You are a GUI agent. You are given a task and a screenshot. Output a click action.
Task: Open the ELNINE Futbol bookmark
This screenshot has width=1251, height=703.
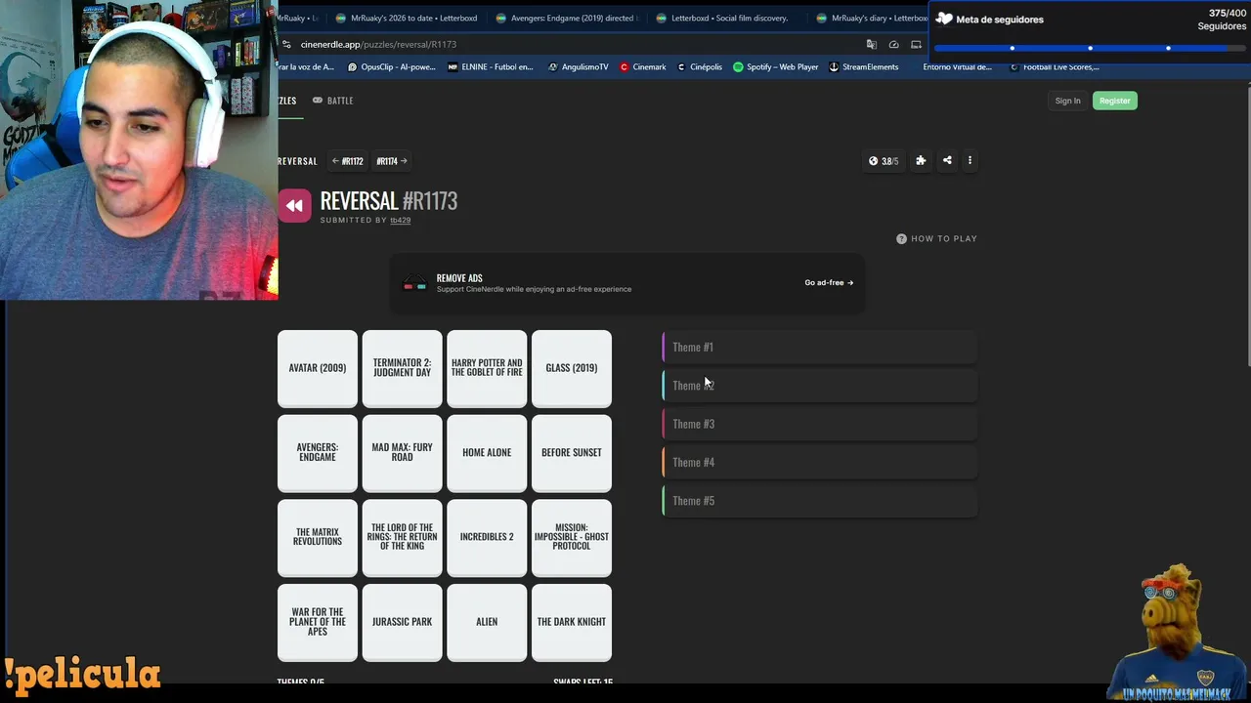491,67
